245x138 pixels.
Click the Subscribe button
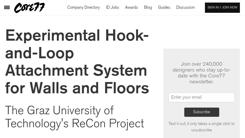202,112
